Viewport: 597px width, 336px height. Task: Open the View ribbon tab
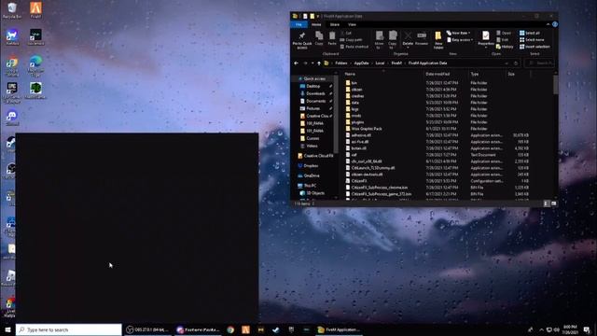(x=352, y=25)
